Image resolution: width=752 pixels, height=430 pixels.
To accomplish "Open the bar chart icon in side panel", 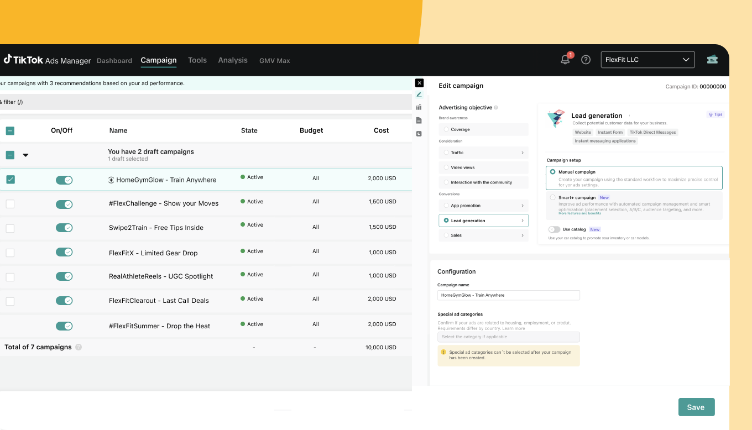I will tap(419, 107).
